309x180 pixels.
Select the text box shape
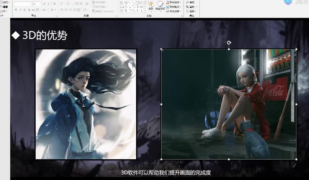(x=122, y=3)
